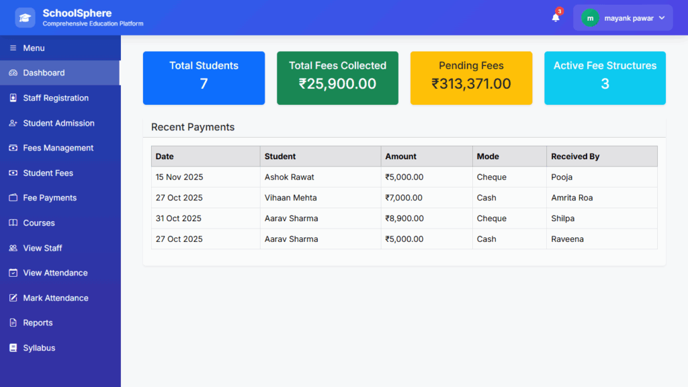Click the Staff Registration badge icon

click(13, 98)
